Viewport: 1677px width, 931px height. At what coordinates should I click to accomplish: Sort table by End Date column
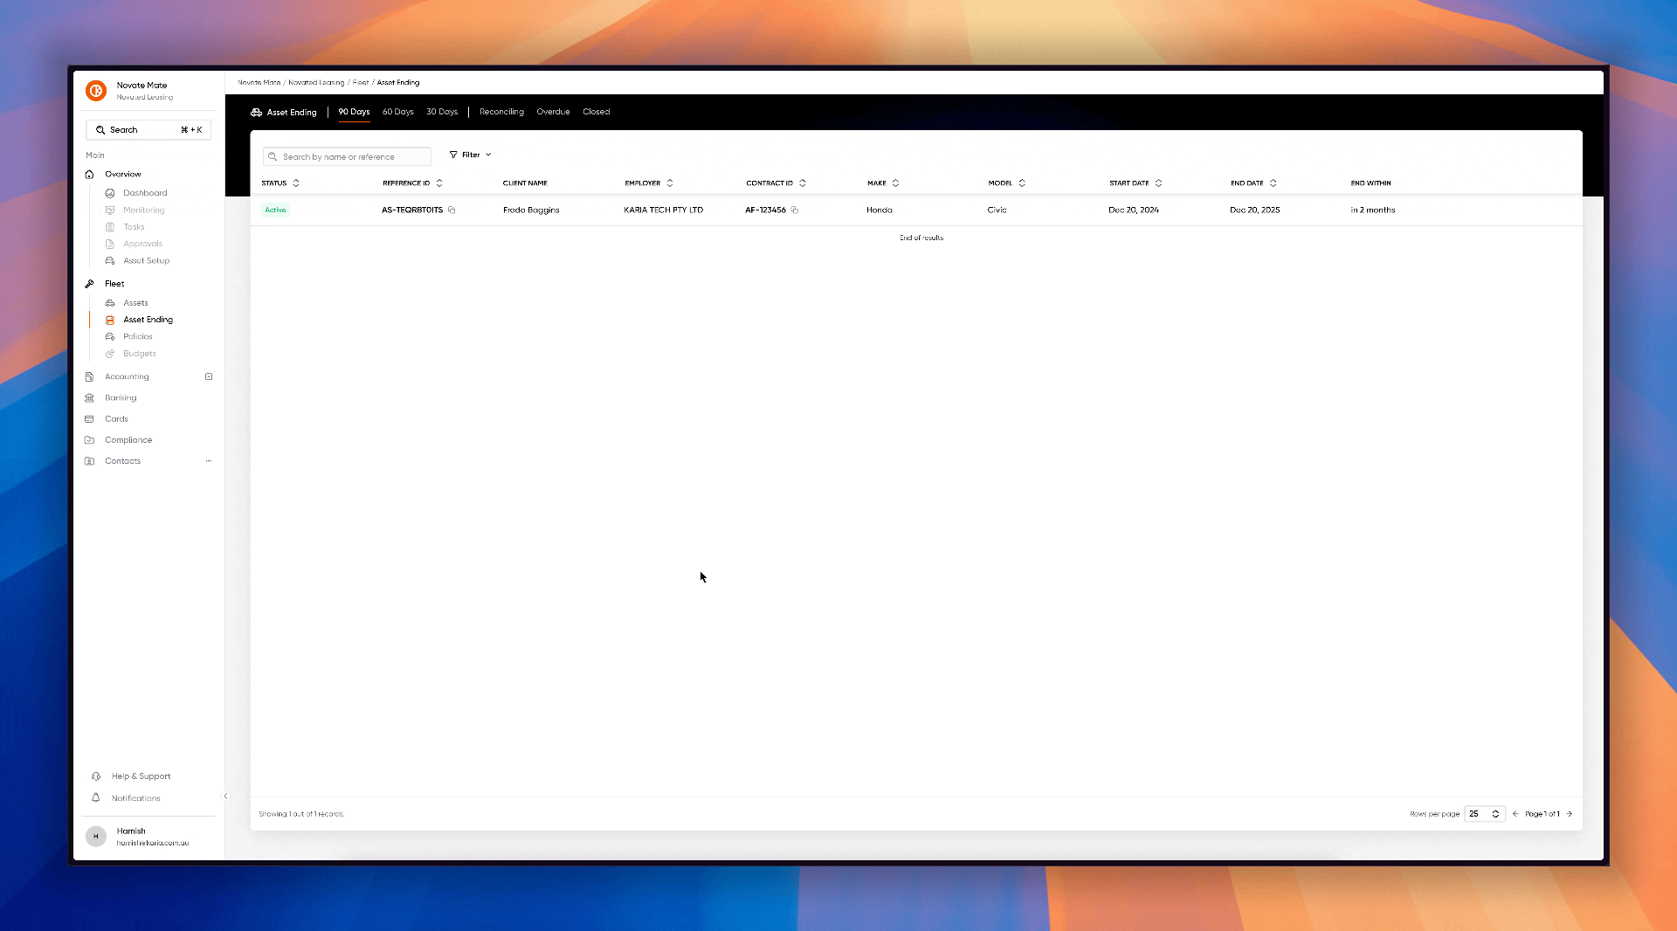1273,183
